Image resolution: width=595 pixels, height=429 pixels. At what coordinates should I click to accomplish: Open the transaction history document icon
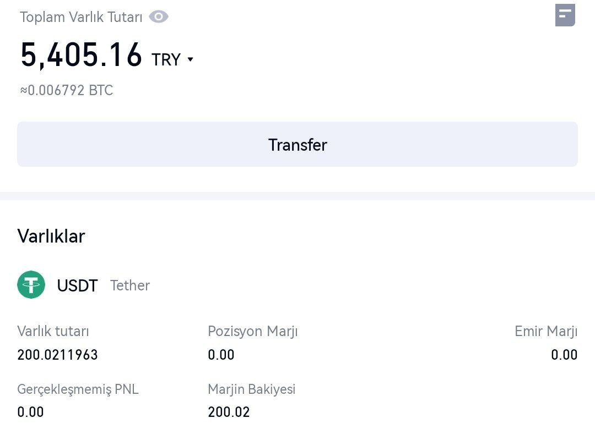click(x=565, y=15)
